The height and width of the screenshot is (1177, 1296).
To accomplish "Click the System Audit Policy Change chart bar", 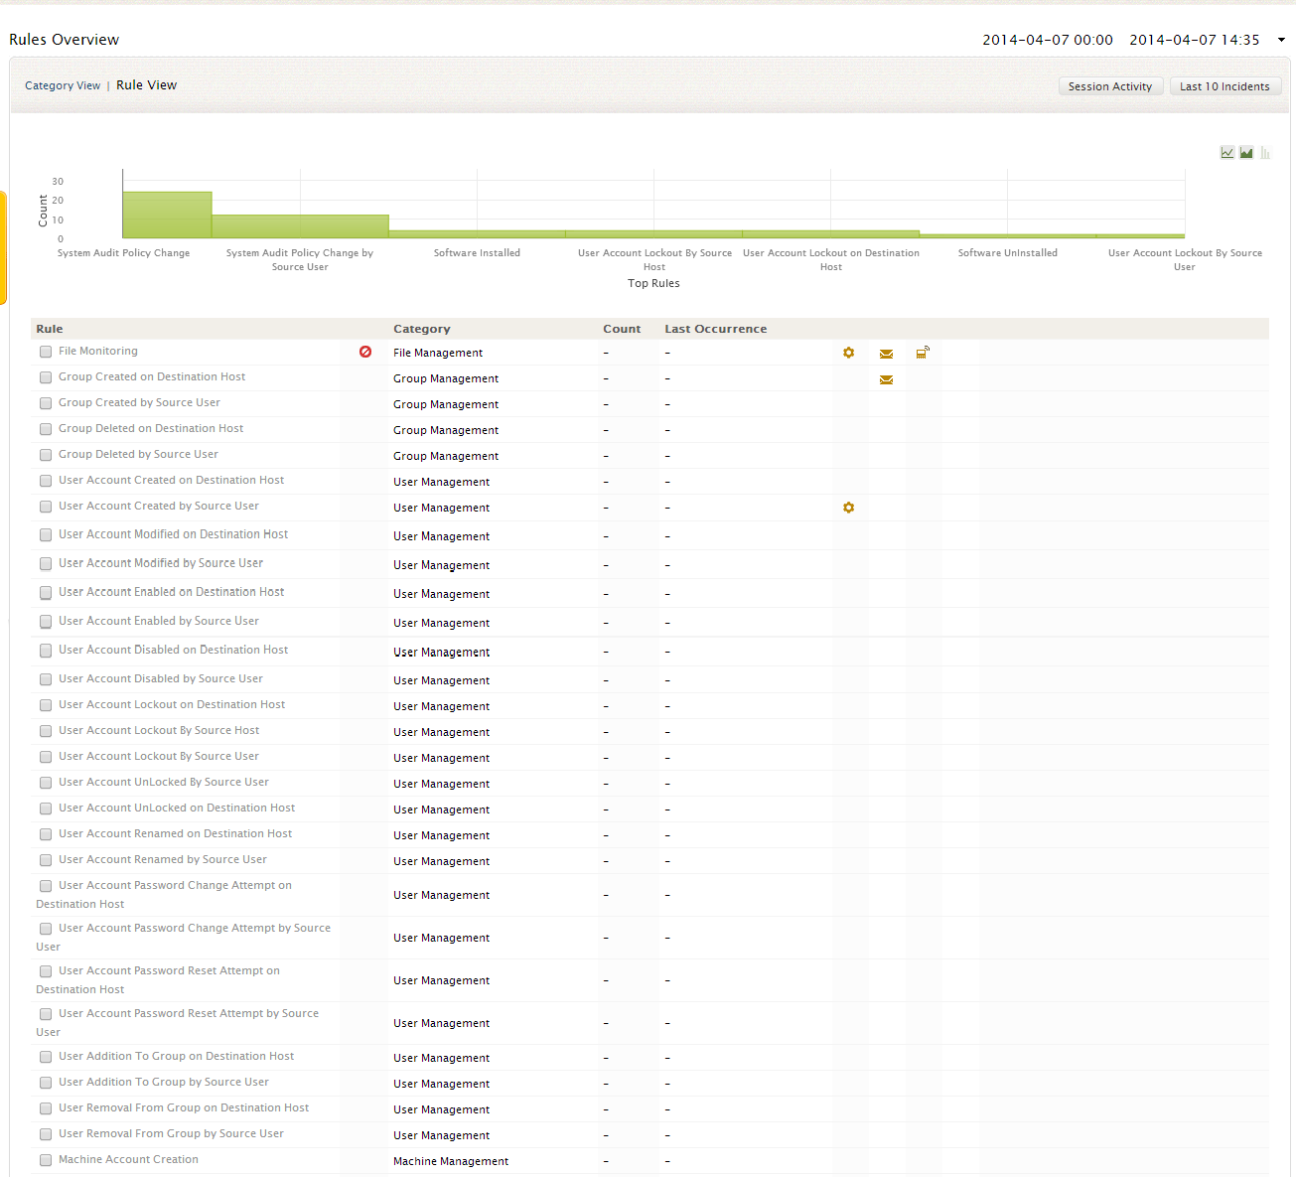I will [x=167, y=215].
